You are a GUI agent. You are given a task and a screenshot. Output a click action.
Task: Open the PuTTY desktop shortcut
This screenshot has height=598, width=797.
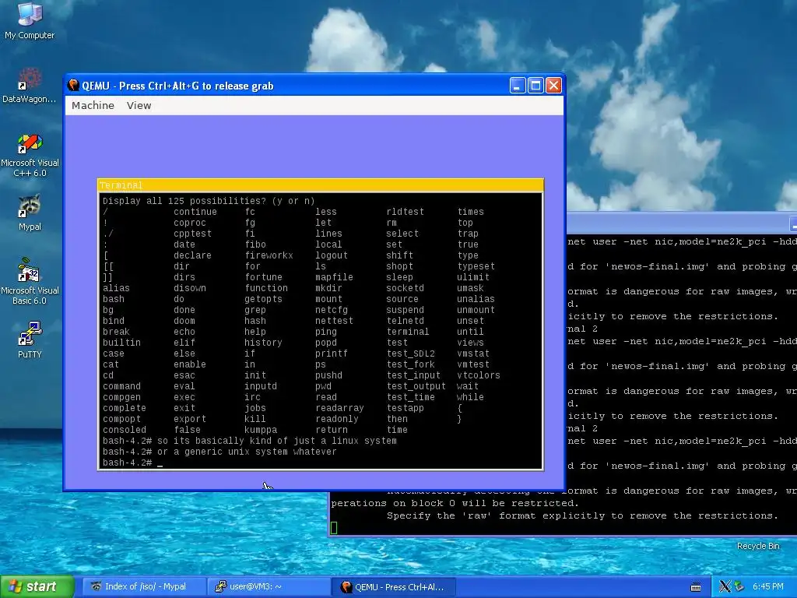30,339
